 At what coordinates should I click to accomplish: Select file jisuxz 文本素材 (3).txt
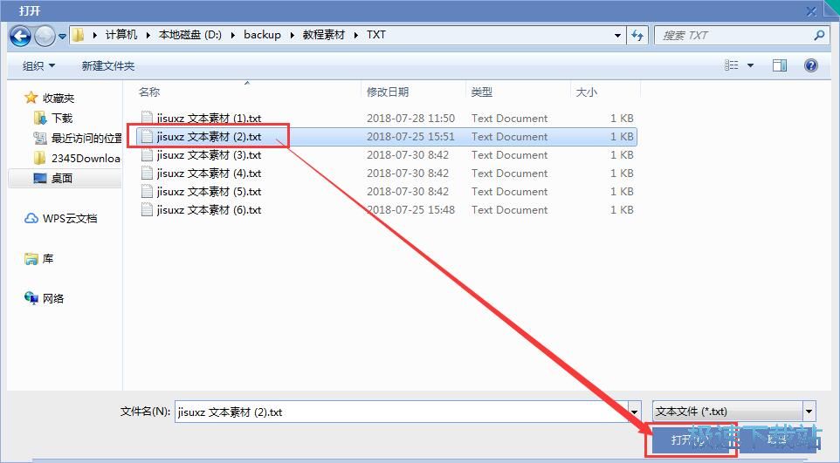click(209, 154)
